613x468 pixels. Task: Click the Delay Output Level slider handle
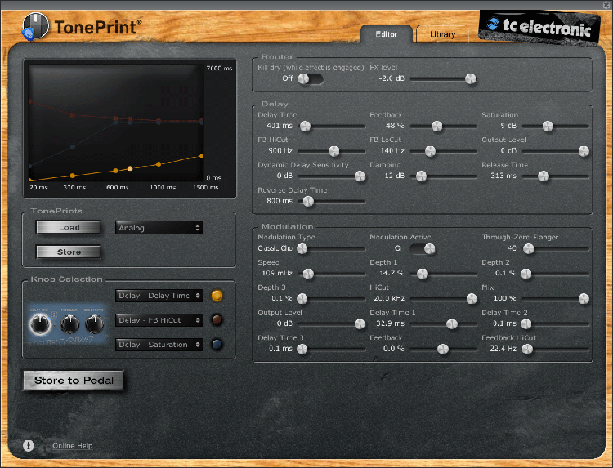click(x=584, y=151)
